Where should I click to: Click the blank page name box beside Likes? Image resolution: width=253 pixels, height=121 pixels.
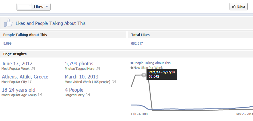(x=24, y=7)
